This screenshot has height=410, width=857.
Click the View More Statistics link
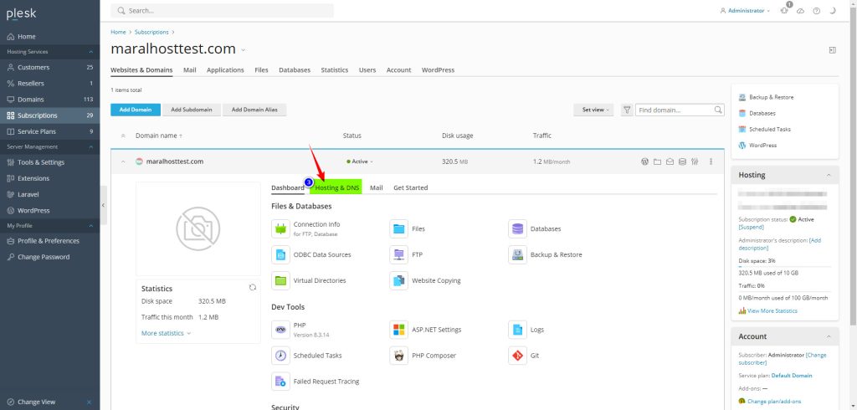click(772, 310)
